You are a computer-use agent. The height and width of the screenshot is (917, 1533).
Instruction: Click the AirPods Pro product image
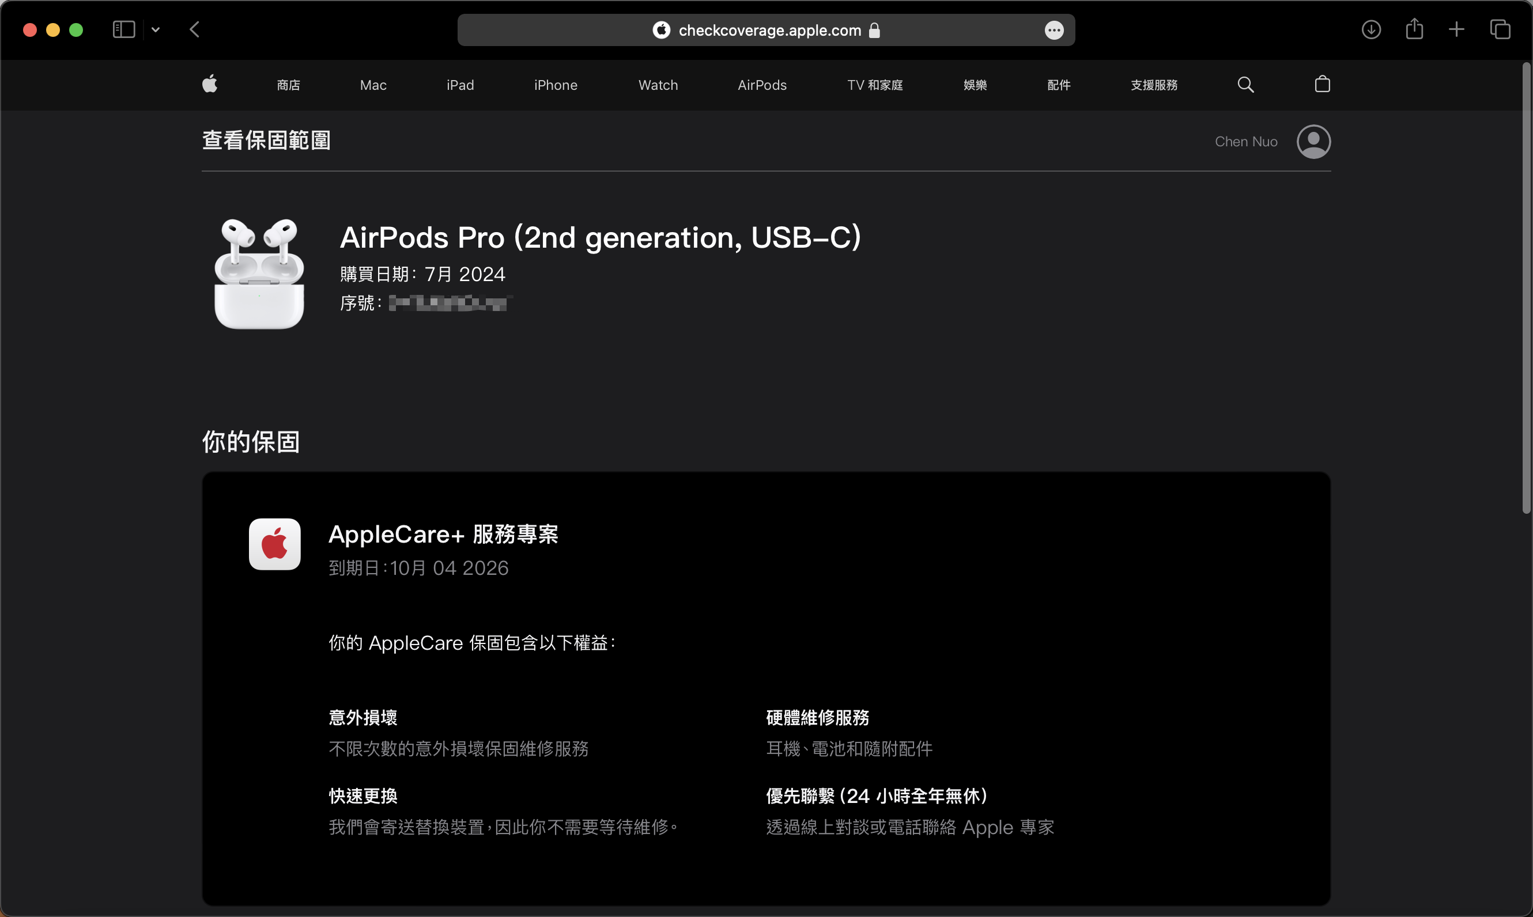click(259, 274)
